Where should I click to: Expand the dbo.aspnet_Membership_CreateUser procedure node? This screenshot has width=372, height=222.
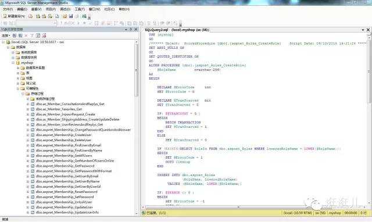point(28,135)
